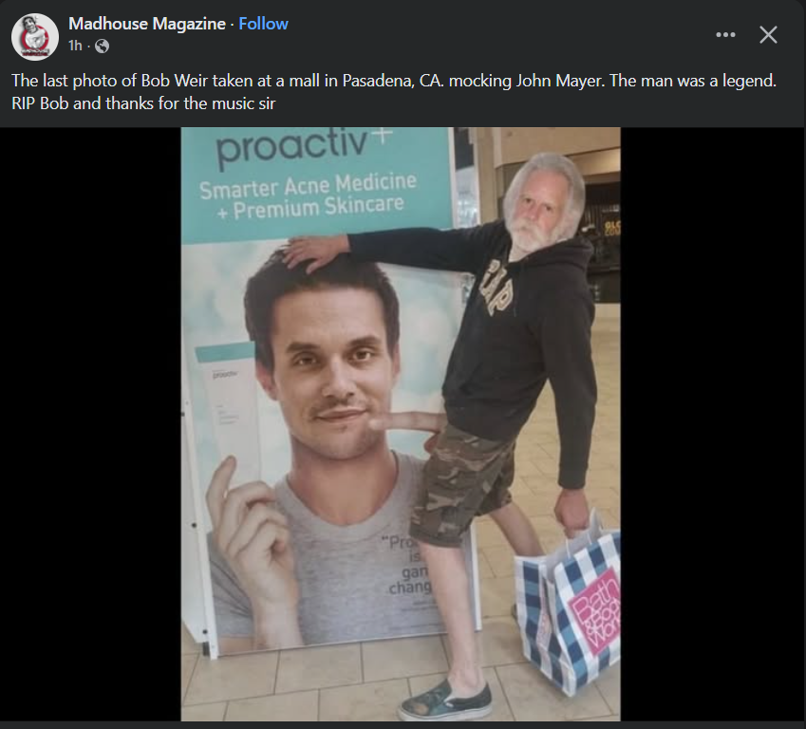
Task: Click the globe public audience icon
Action: (x=103, y=47)
